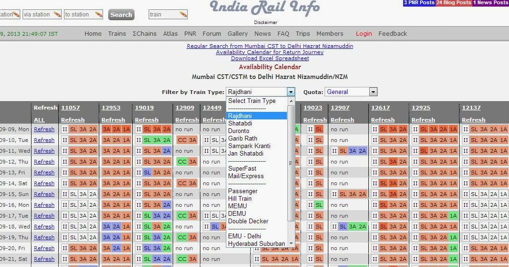The width and height of the screenshot is (509, 267).
Task: Open the ΣChains menu item
Action: tap(144, 33)
